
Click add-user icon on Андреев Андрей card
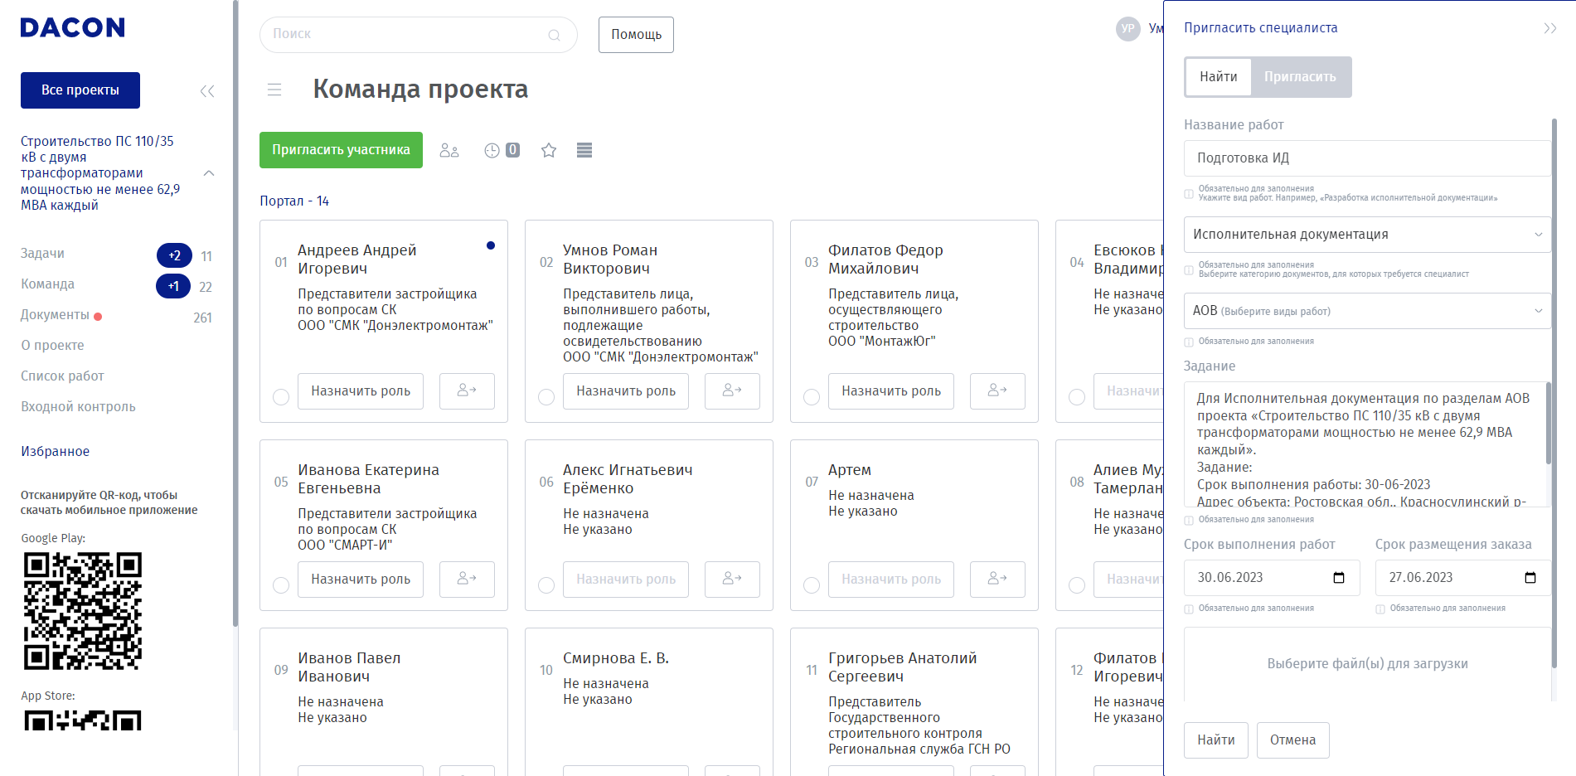point(467,390)
